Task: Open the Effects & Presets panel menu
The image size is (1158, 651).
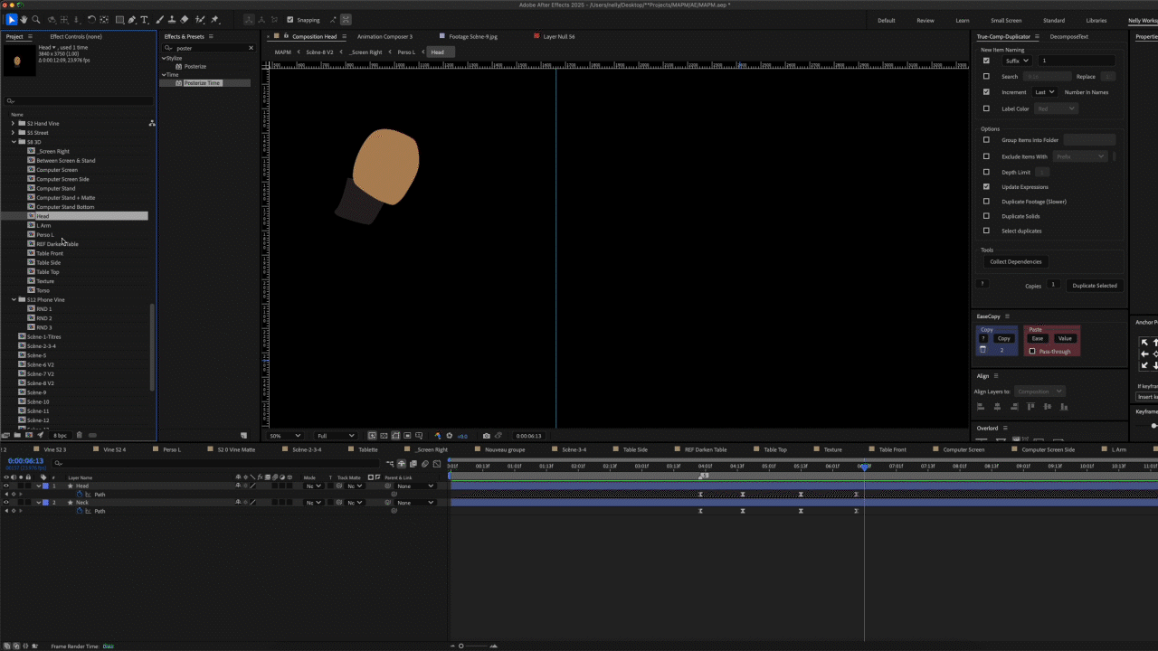Action: 211,37
